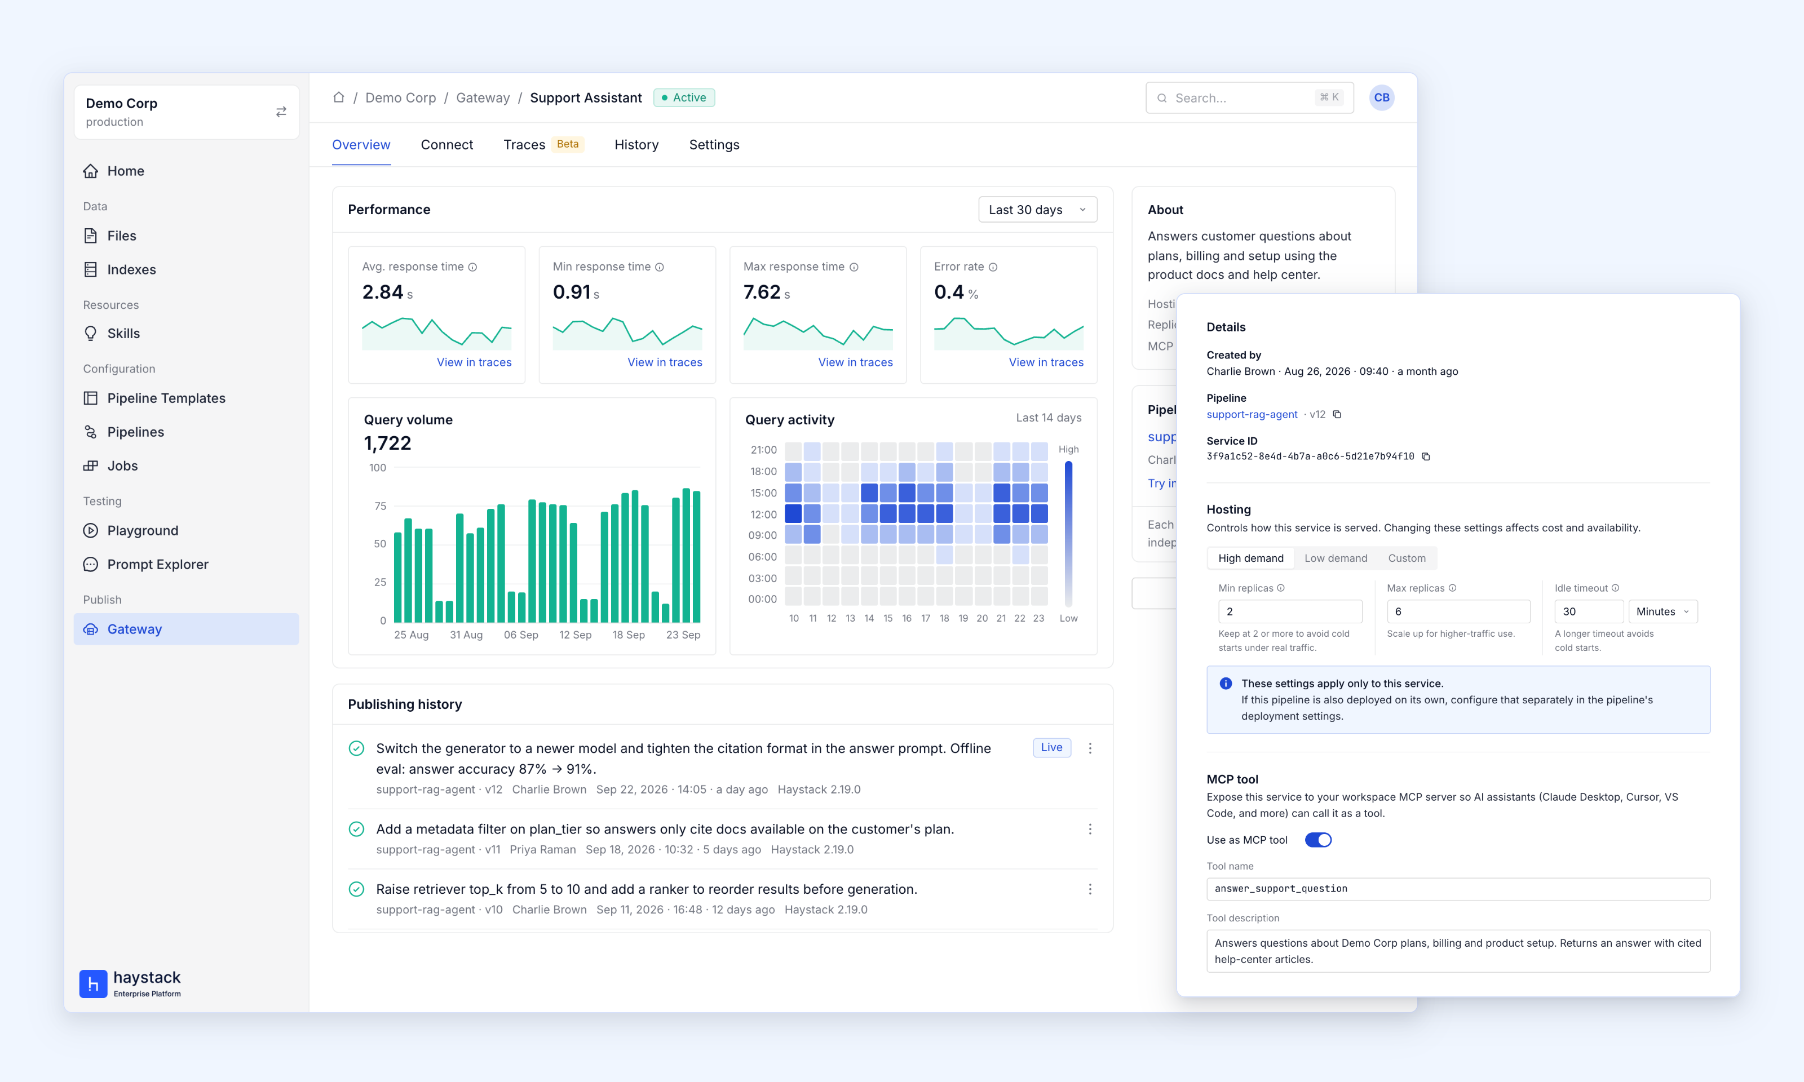Select the Custom hosting option
This screenshot has height=1082, width=1804.
[1406, 558]
